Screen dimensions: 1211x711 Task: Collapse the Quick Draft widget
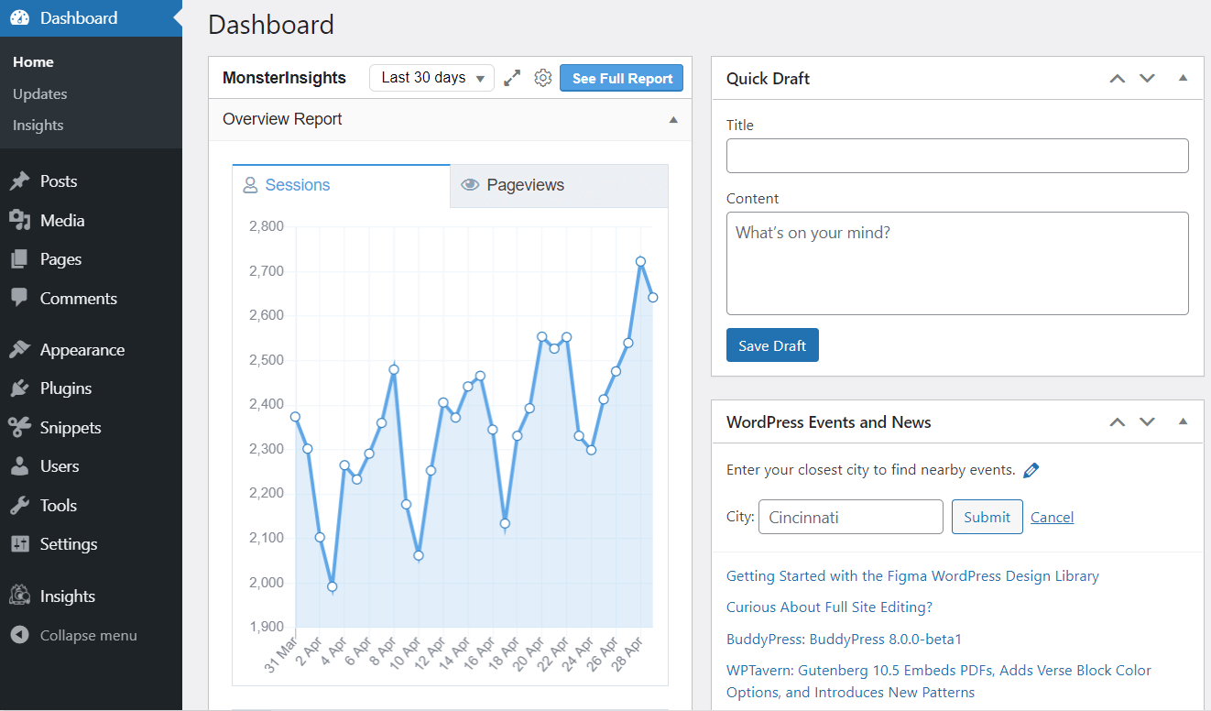(1183, 78)
